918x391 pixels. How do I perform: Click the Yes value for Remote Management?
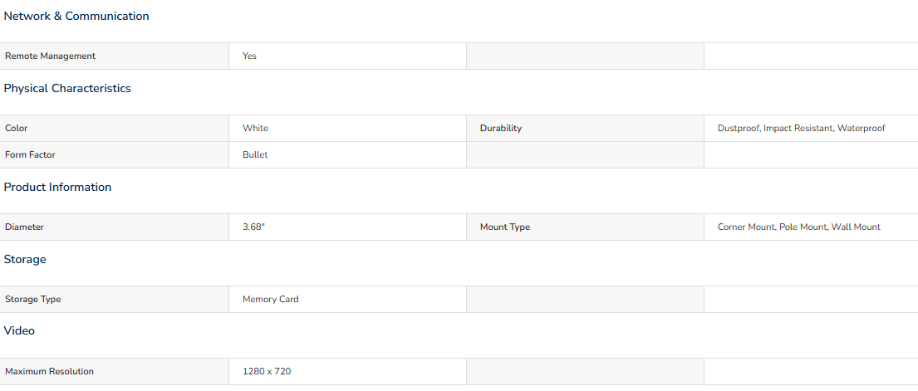coord(249,56)
